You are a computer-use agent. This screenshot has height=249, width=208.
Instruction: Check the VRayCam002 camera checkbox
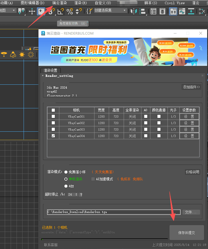pyautogui.click(x=53, y=123)
